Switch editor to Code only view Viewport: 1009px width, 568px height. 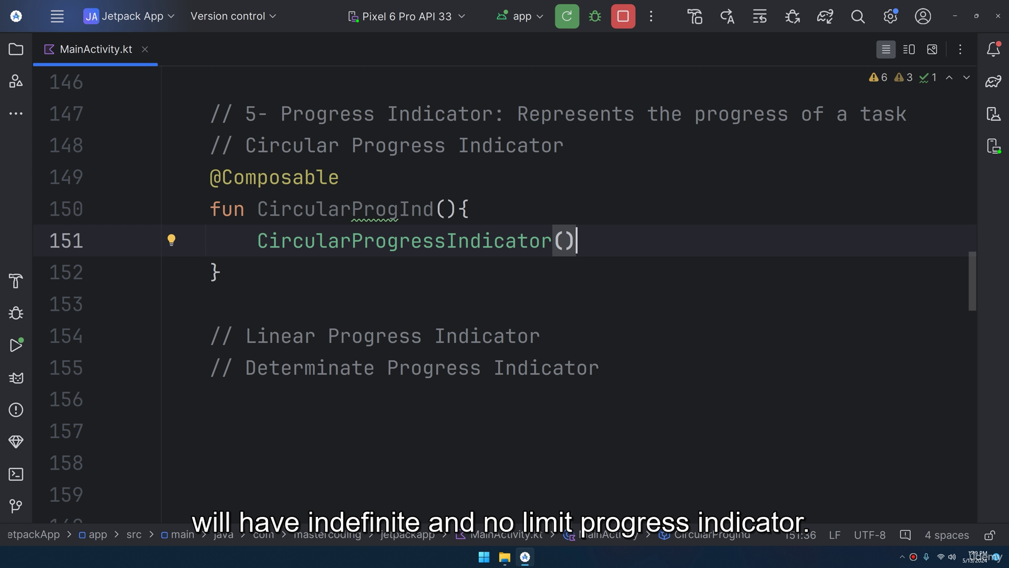pyautogui.click(x=886, y=49)
